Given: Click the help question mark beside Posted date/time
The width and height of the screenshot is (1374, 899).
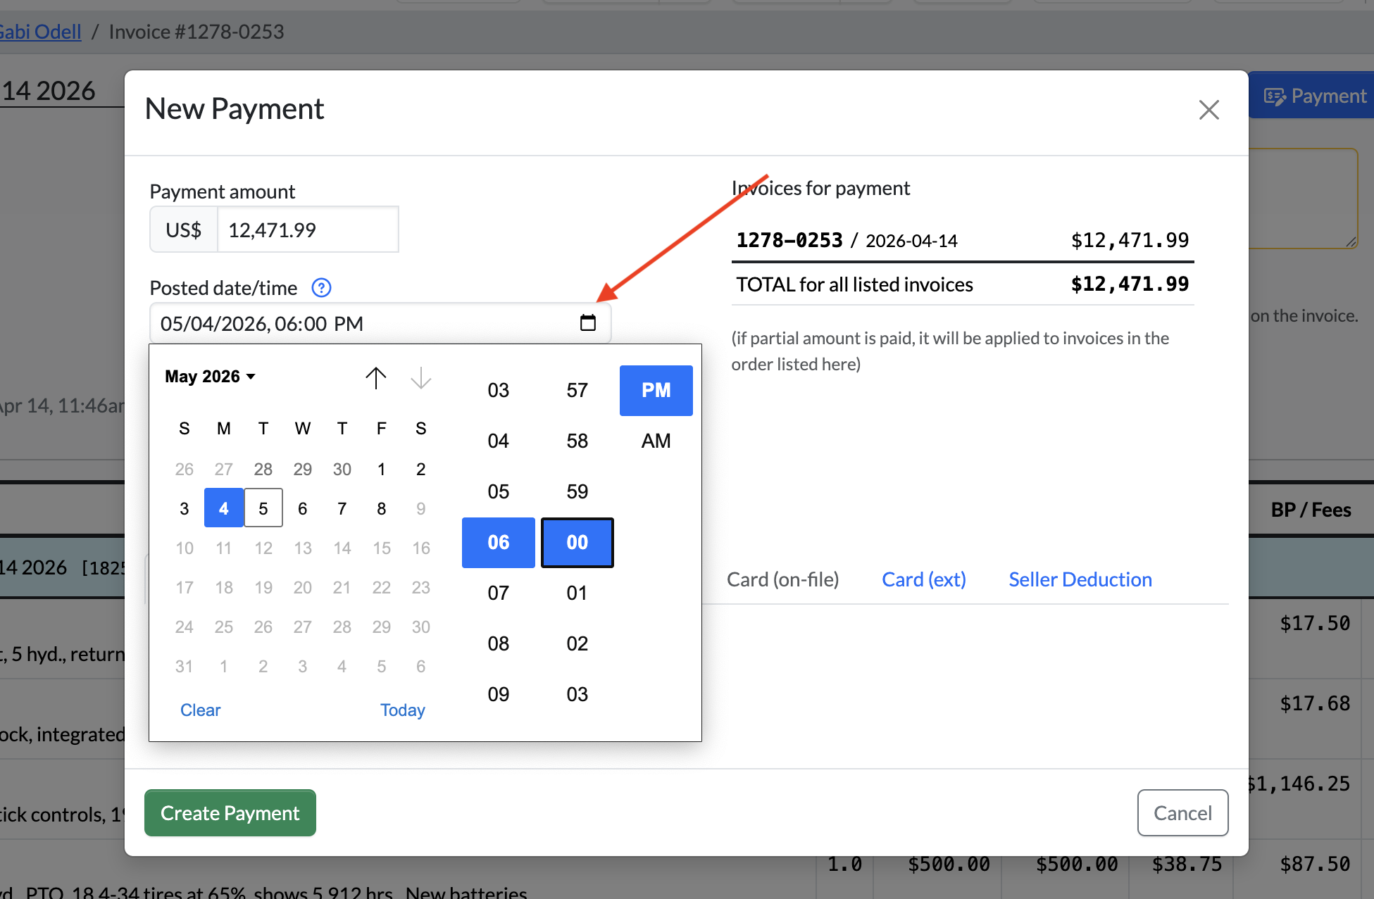Looking at the screenshot, I should point(321,287).
